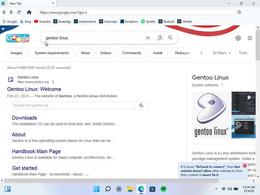
Task: Show more search filter chips arrow
Action: 201,53
